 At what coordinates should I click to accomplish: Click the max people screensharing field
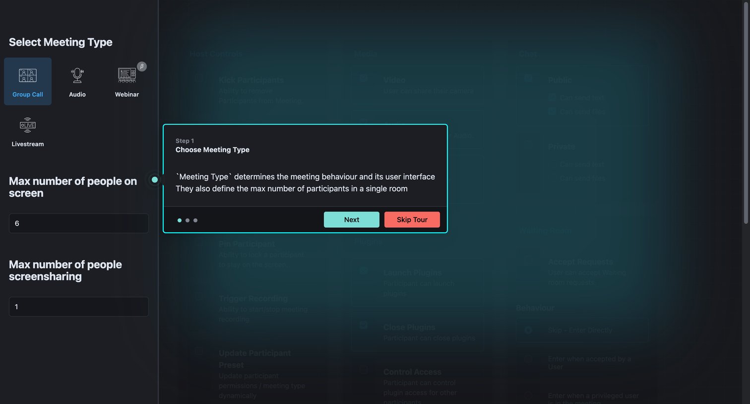(x=79, y=307)
